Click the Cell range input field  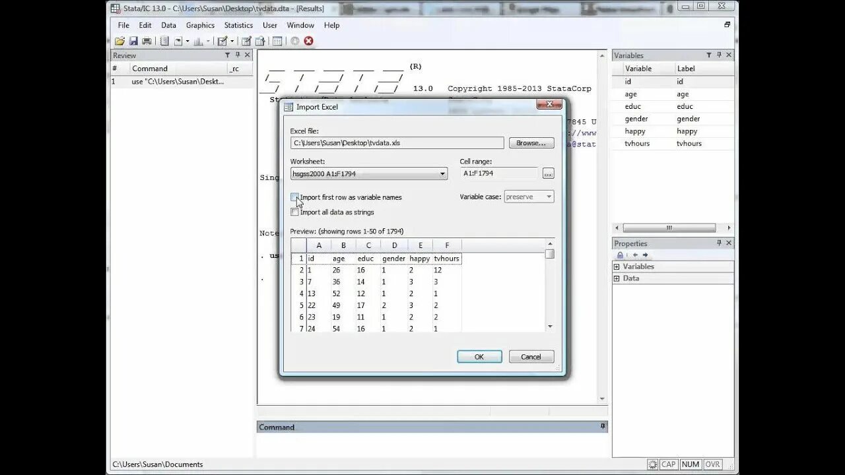point(499,174)
